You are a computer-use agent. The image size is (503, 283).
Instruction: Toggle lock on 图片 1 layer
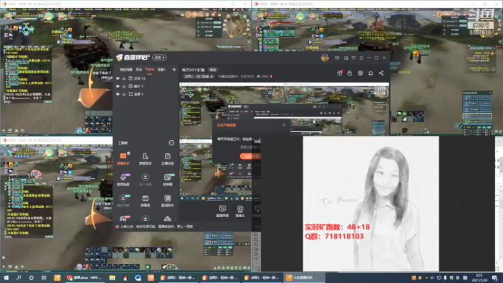point(124,86)
